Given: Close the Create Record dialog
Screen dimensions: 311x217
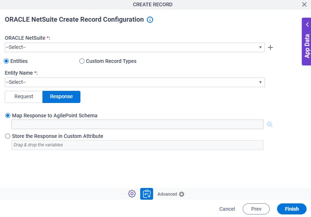Looking at the screenshot, I should (x=304, y=4).
